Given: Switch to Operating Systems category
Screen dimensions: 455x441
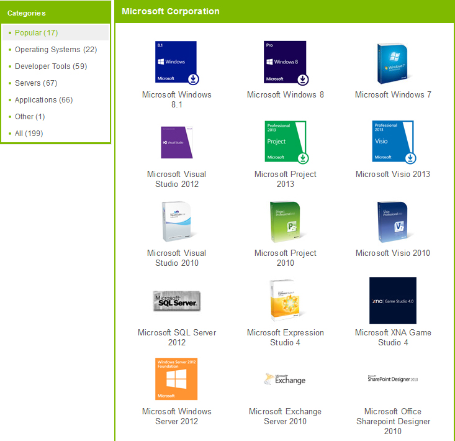Looking at the screenshot, I should coord(56,50).
